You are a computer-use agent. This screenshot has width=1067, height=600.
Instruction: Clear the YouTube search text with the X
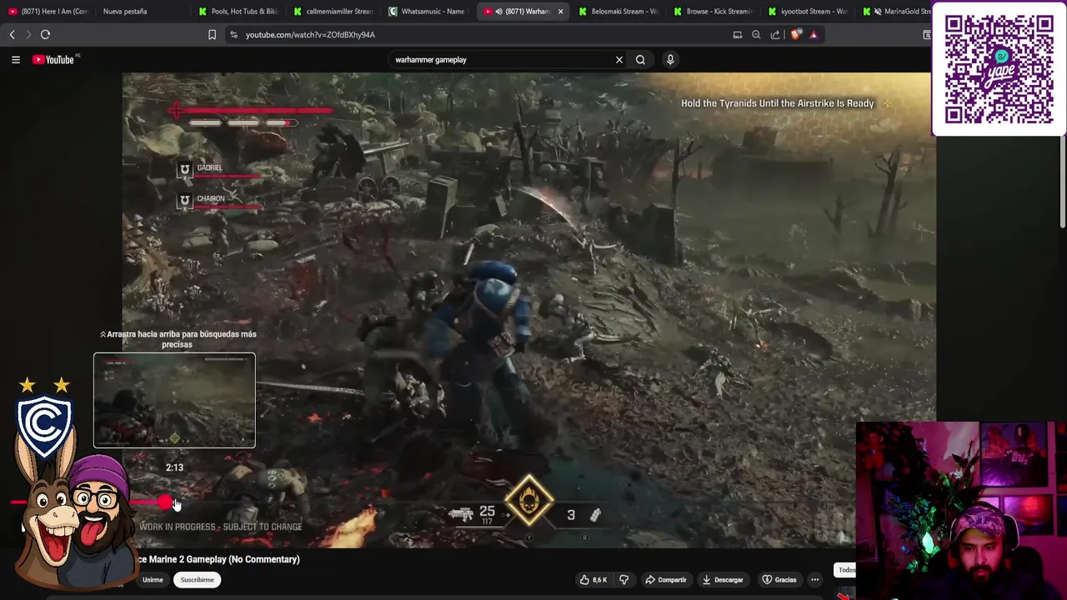click(x=619, y=60)
